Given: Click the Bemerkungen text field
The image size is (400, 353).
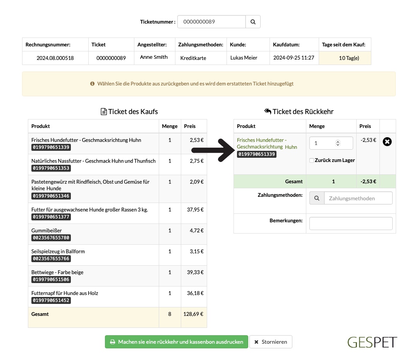Looking at the screenshot, I should [x=351, y=223].
